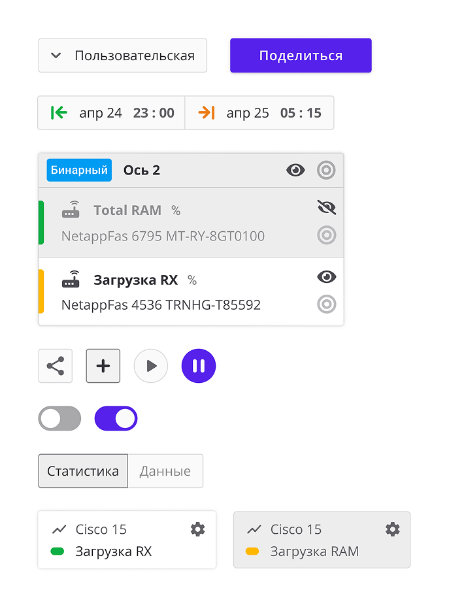Toggle visibility eye for Ось 2
Image resolution: width=449 pixels, height=607 pixels.
click(295, 170)
